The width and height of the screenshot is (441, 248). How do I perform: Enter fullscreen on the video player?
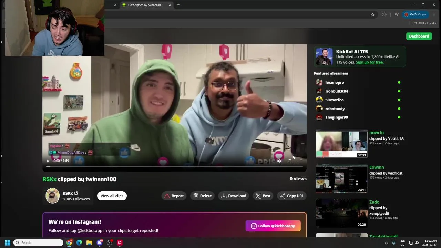(290, 161)
